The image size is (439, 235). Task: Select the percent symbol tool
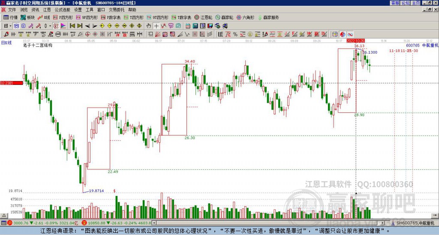pos(235,34)
